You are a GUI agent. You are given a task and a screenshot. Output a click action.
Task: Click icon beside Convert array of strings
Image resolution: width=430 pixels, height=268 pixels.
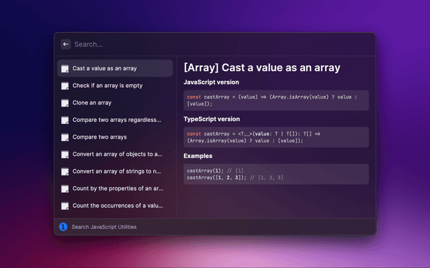coord(64,172)
